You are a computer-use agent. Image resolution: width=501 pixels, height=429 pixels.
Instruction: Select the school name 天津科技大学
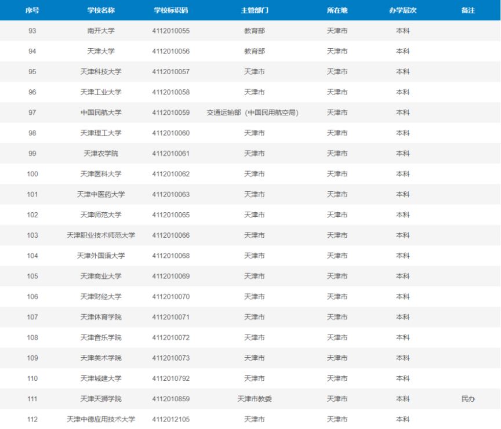point(101,71)
